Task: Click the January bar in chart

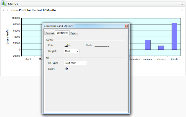Action: pyautogui.click(x=148, y=45)
